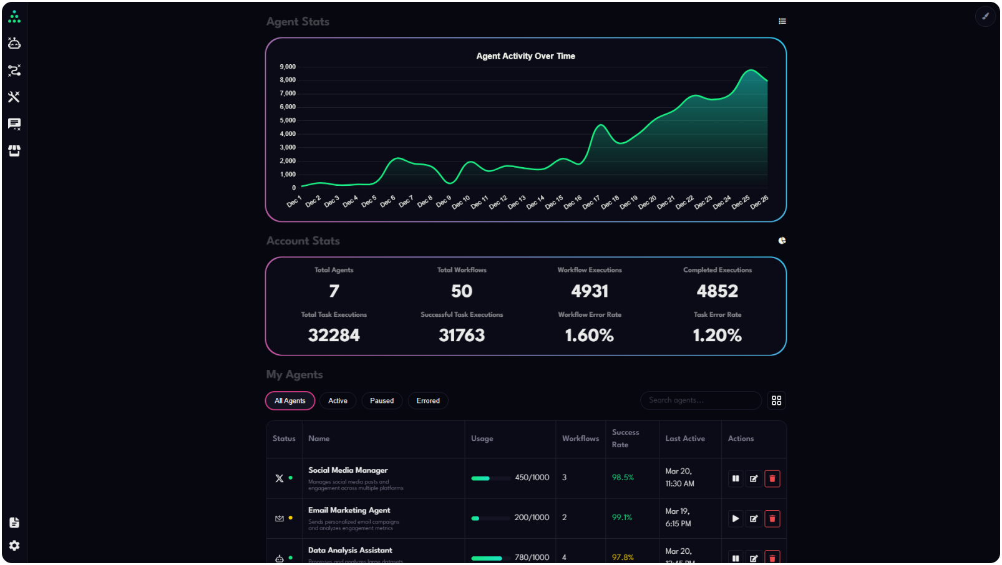Delete the Social Media Manager agent
This screenshot has width=1002, height=565.
click(772, 479)
